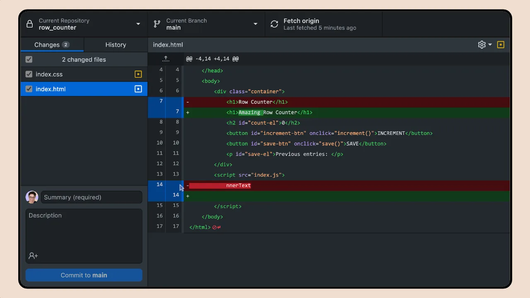Viewport: 530px width, 298px height.
Task: Switch to the Changes tab
Action: tap(52, 45)
